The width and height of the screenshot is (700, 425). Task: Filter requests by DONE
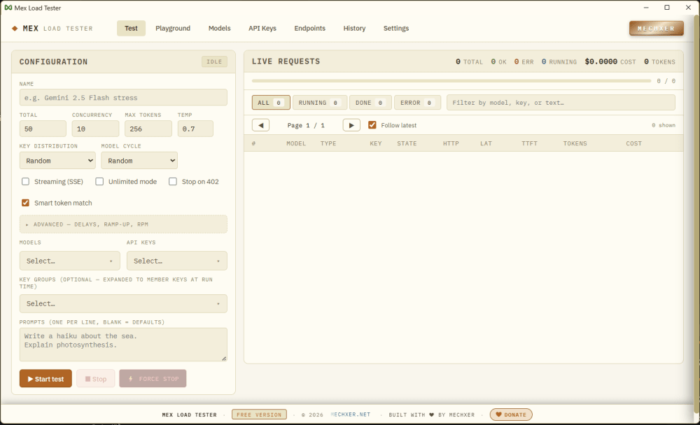point(370,103)
